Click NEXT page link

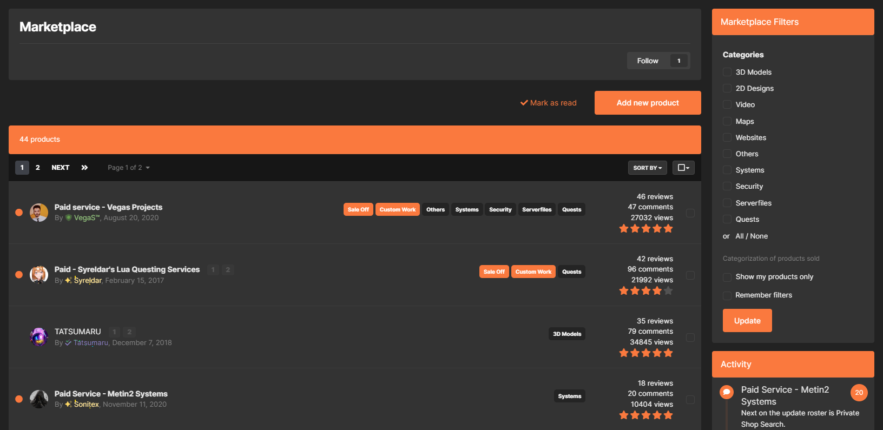click(60, 168)
